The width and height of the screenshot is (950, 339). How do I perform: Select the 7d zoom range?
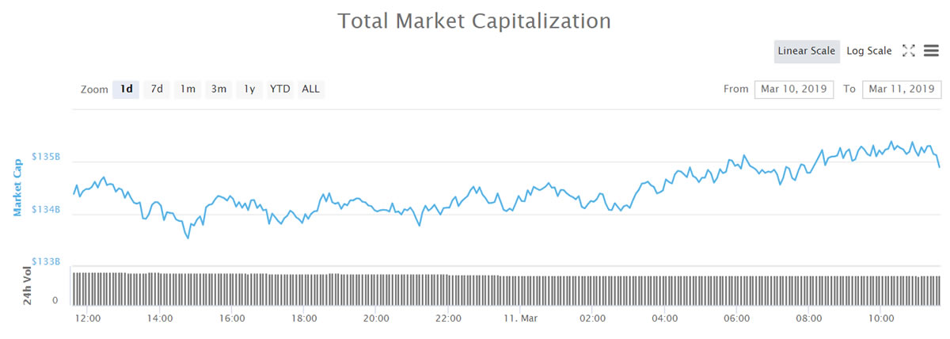coord(157,90)
